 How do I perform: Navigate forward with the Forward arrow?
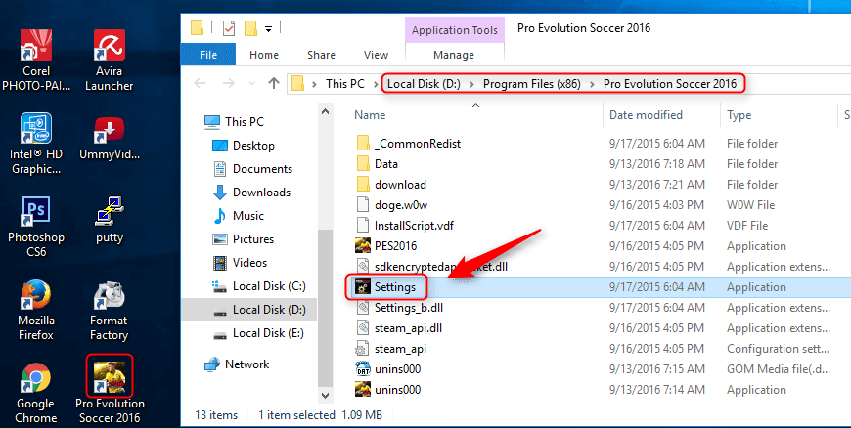(229, 83)
